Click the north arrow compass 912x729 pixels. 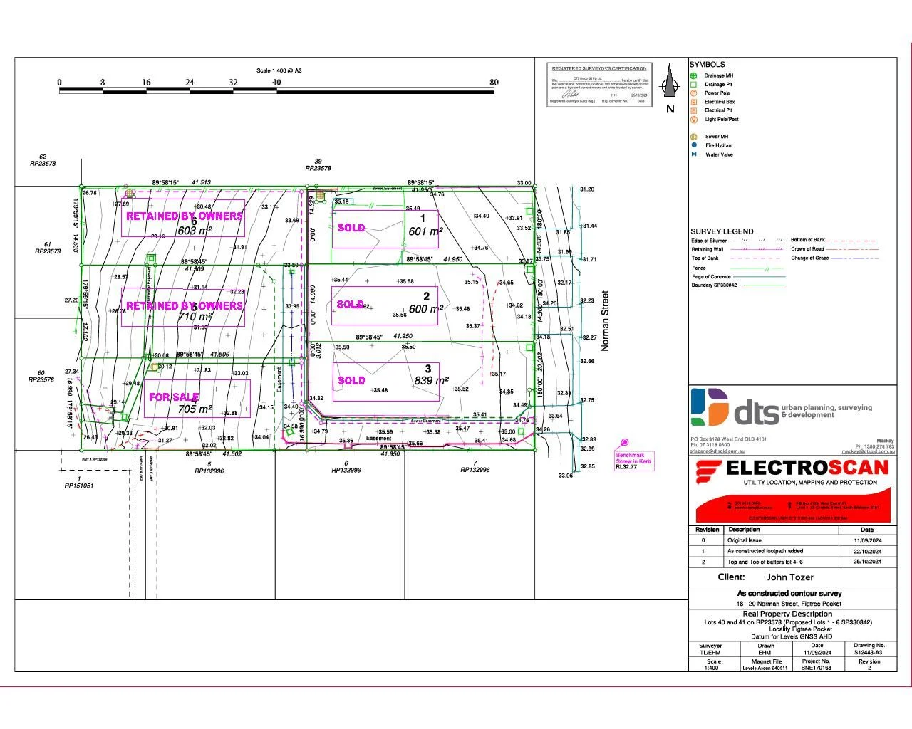(669, 85)
